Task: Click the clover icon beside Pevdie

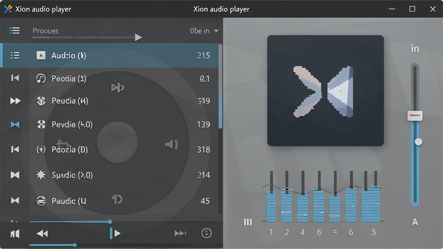Action: tap(41, 124)
